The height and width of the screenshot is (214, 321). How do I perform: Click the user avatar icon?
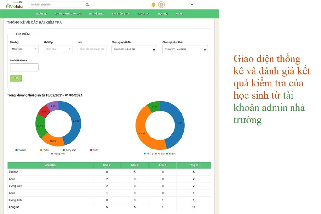click(x=161, y=5)
